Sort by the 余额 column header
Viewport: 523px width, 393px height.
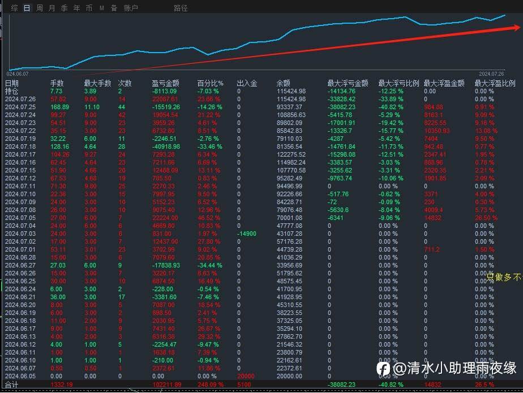point(283,83)
